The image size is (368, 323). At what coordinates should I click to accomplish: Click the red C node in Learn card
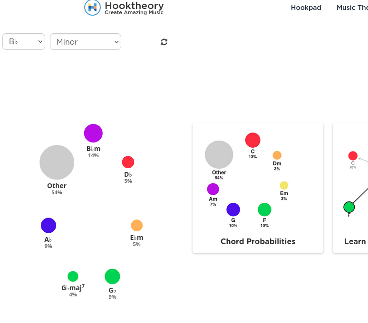tap(353, 156)
